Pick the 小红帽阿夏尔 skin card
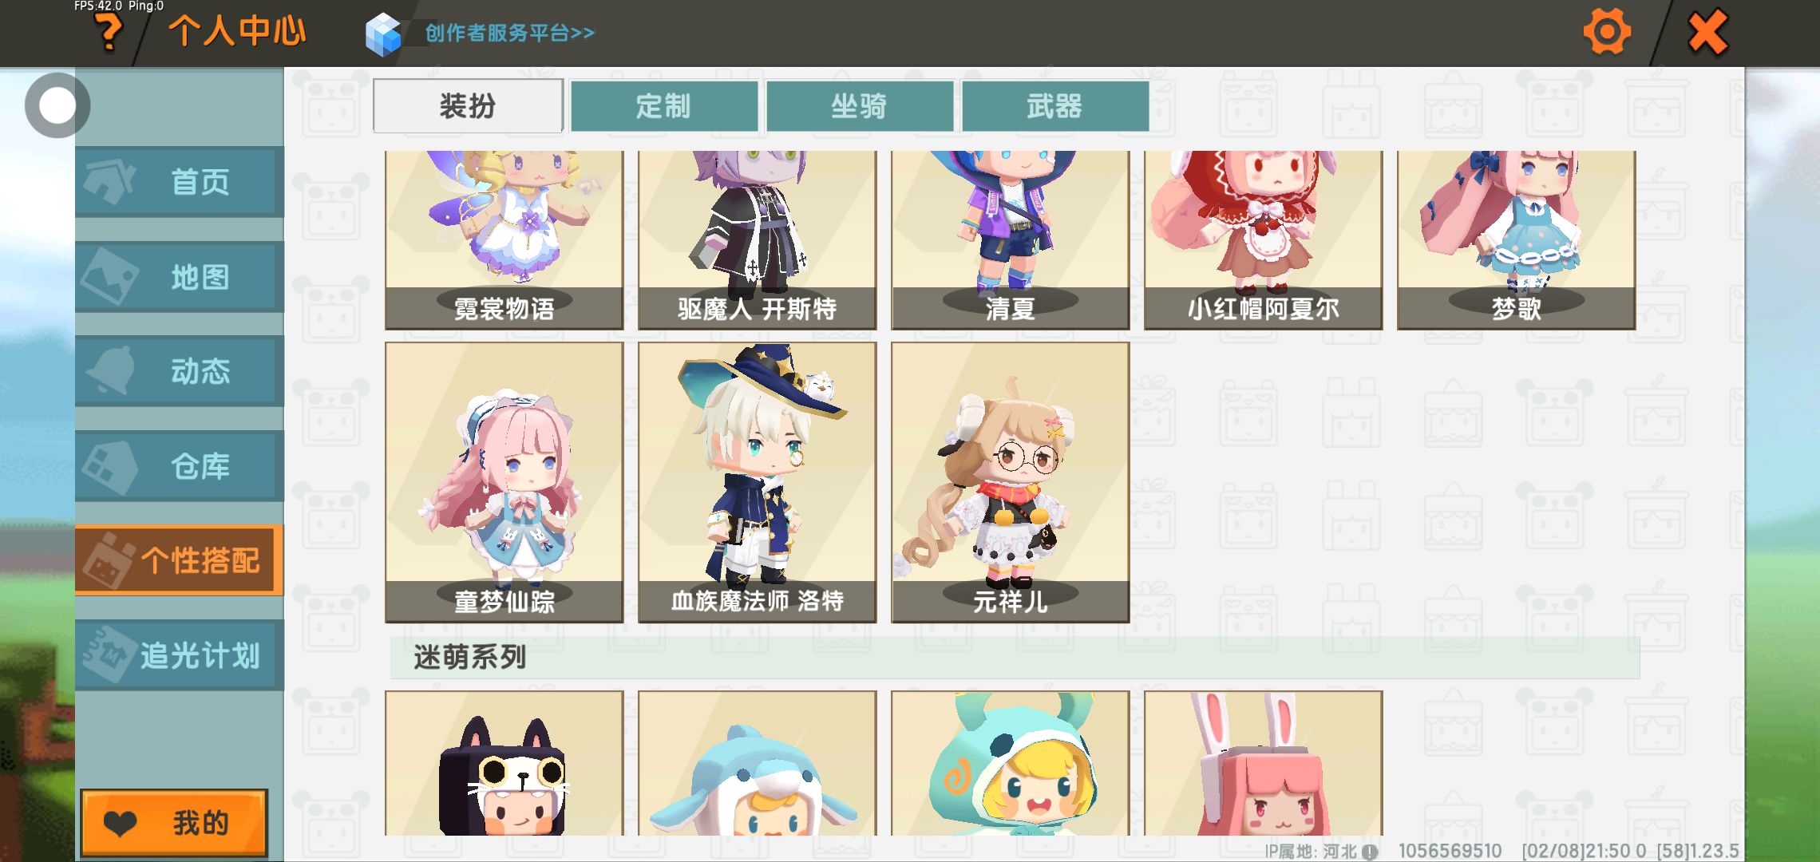 [1263, 239]
